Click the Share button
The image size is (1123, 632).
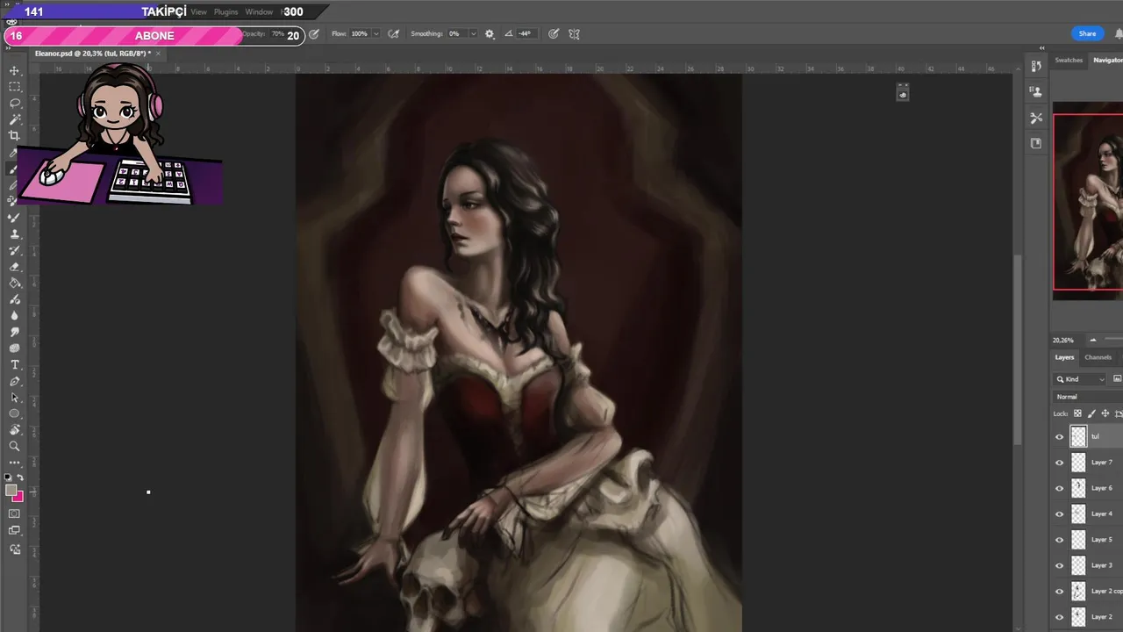click(x=1087, y=33)
